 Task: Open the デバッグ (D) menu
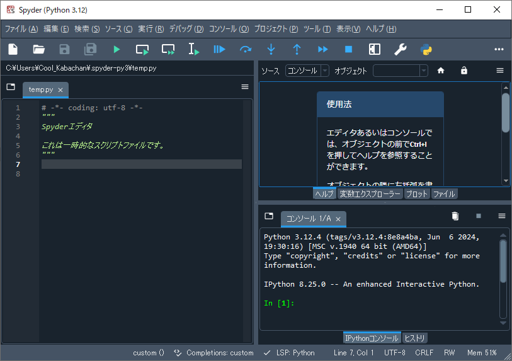tap(186, 29)
